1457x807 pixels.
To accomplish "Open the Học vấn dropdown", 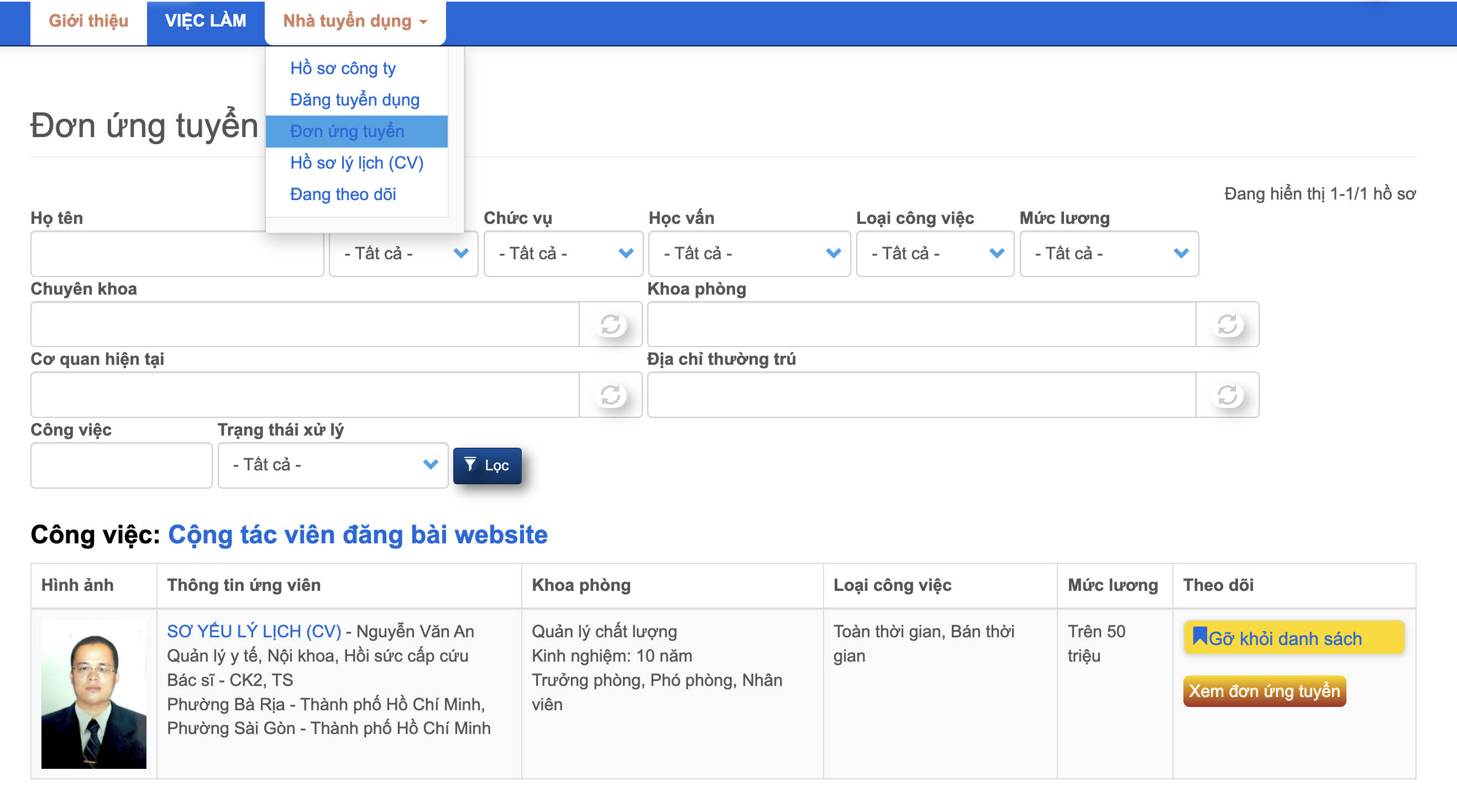I will click(749, 253).
